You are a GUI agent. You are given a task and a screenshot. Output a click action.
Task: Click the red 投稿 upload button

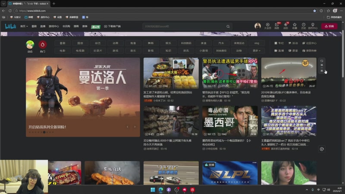[x=329, y=26]
